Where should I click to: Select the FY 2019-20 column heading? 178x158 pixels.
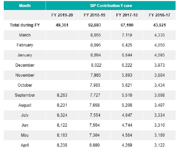click(62, 15)
